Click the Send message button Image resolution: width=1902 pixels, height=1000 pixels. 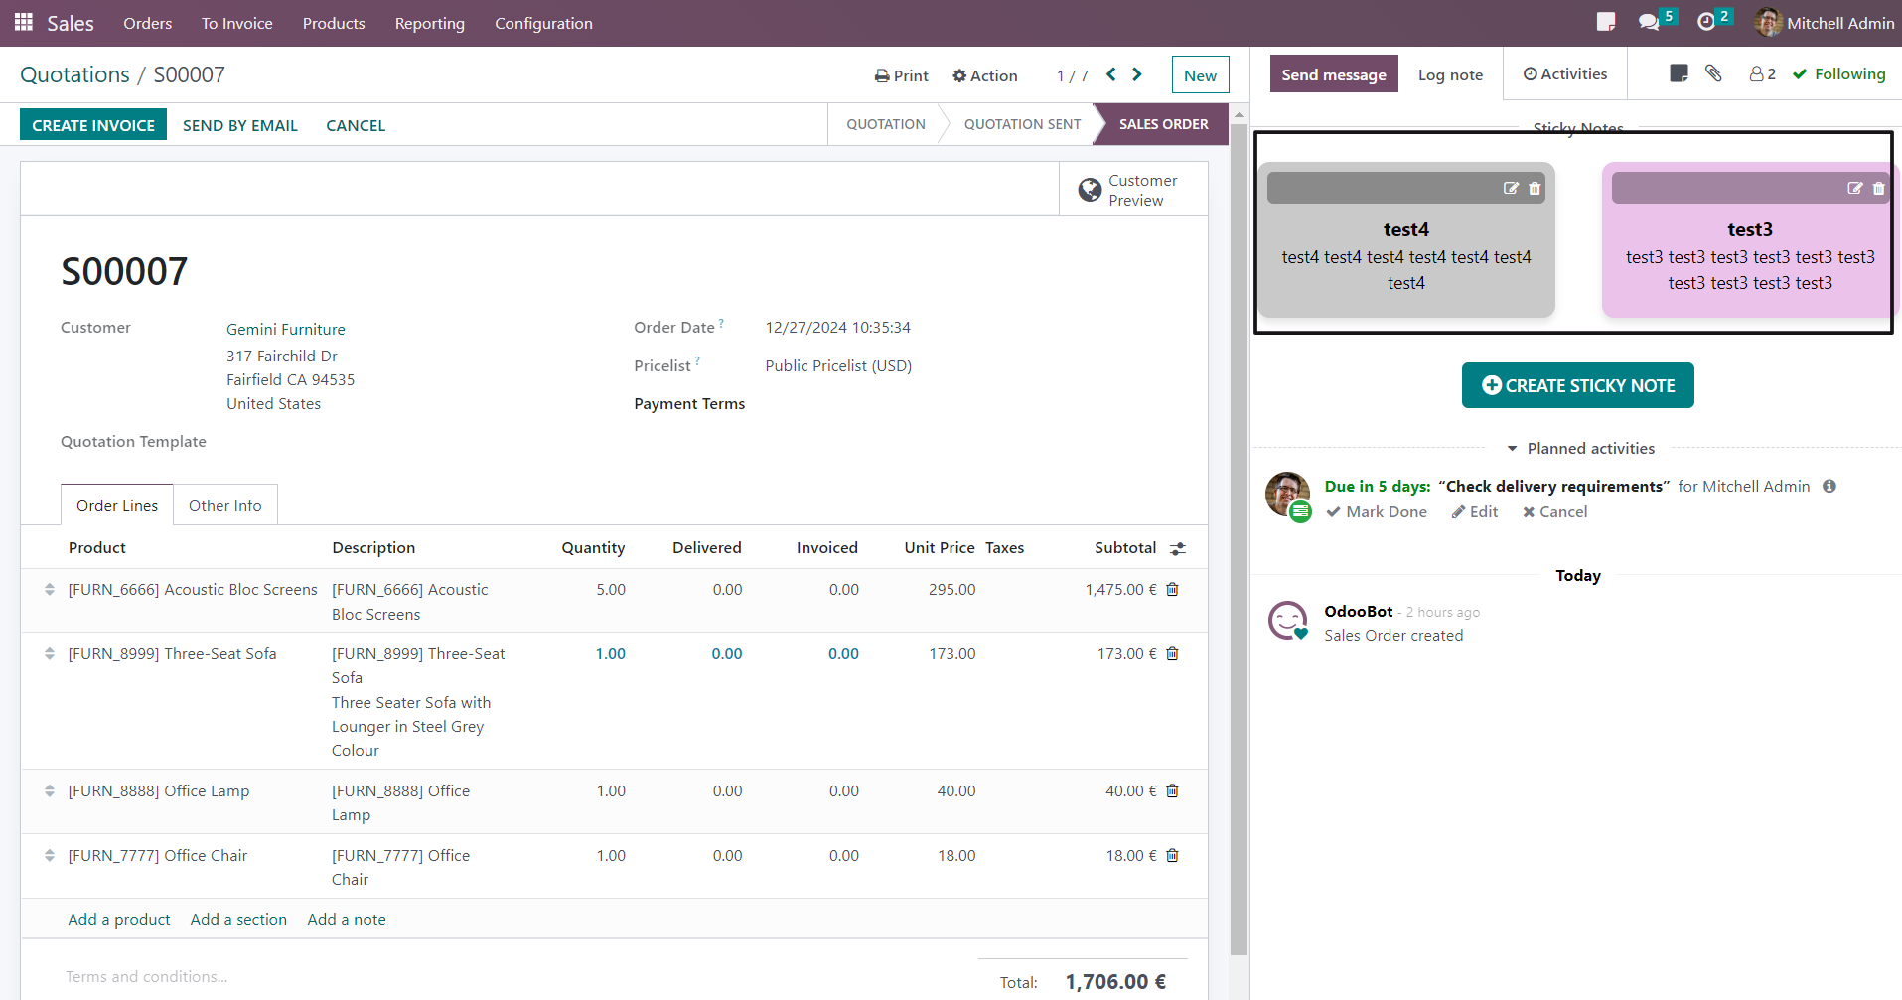(1334, 74)
